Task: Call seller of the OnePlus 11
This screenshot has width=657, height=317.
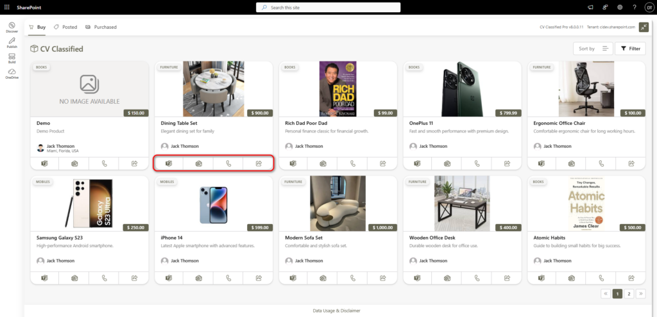Action: (477, 163)
